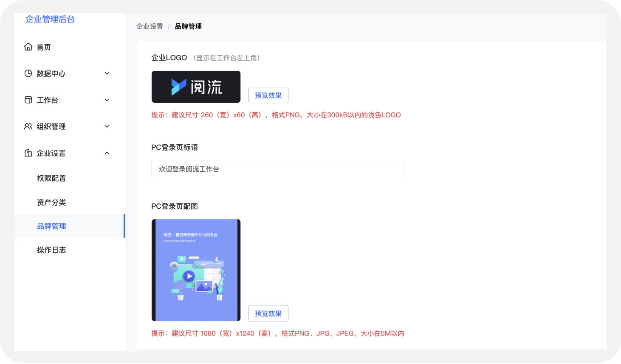Viewport: 621px width, 364px height.
Task: Click 预览效果 button next to the logo
Action: (x=268, y=95)
